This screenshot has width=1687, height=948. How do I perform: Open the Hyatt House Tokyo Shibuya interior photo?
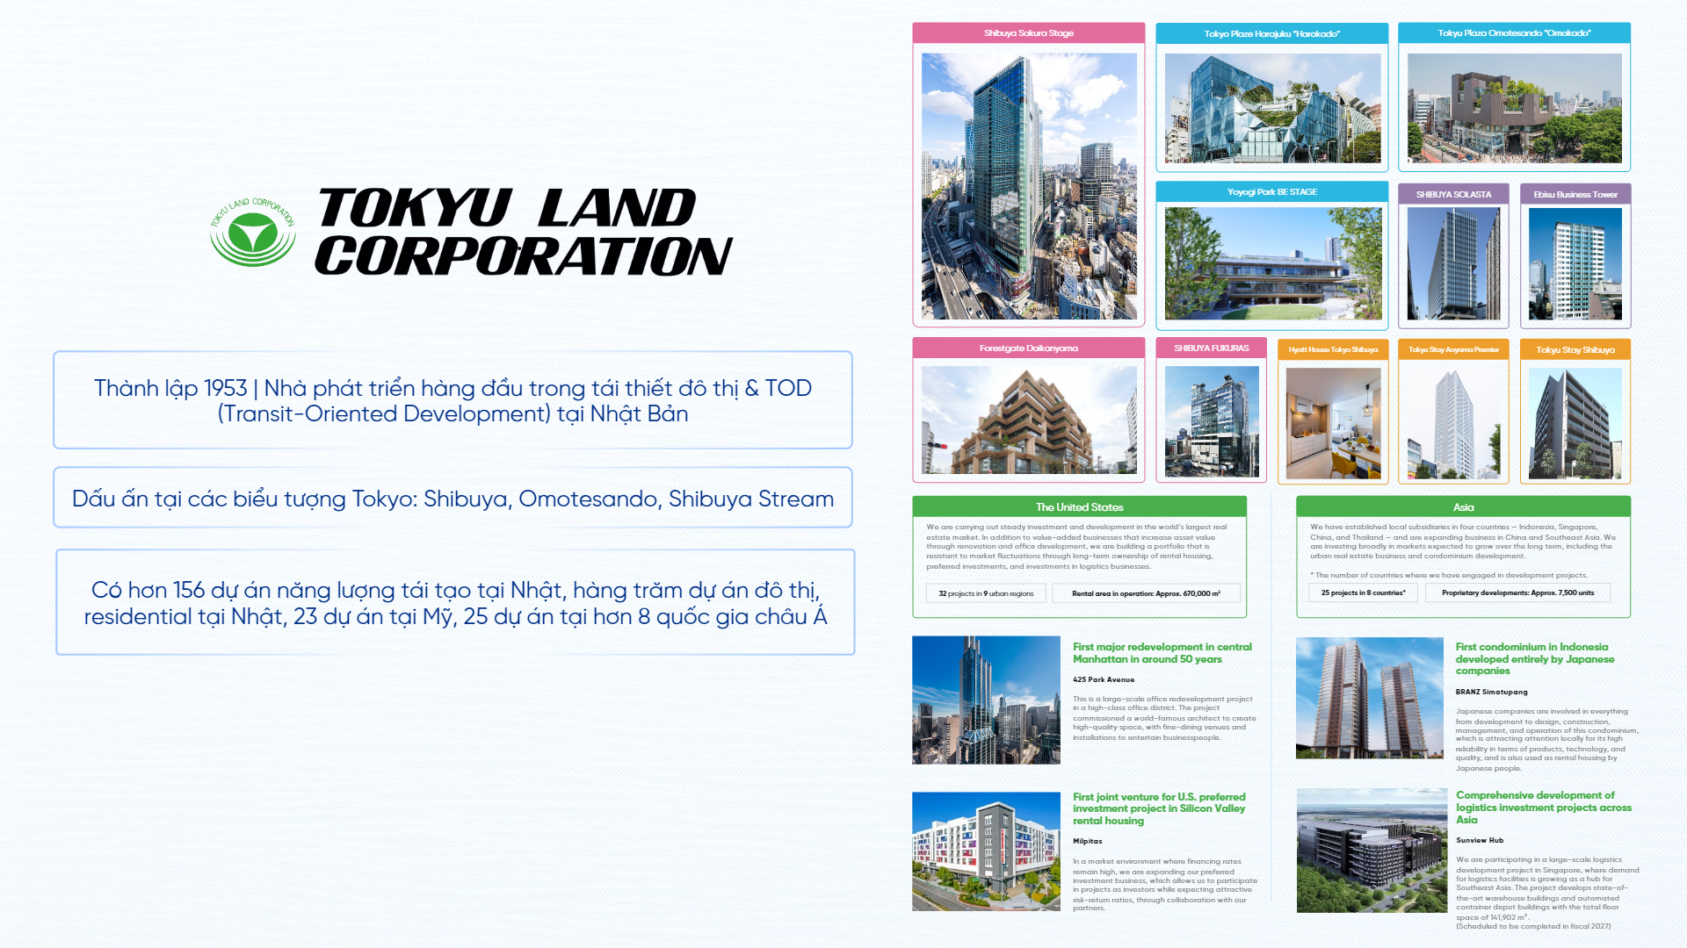pos(1333,423)
